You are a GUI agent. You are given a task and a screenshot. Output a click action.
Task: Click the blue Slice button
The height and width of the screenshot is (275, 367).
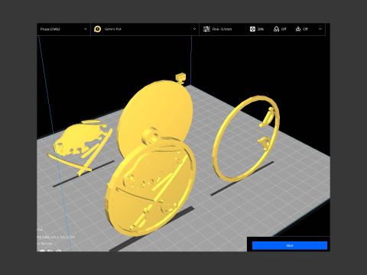(290, 245)
